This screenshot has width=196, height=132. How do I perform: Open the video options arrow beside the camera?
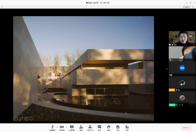[66, 127]
